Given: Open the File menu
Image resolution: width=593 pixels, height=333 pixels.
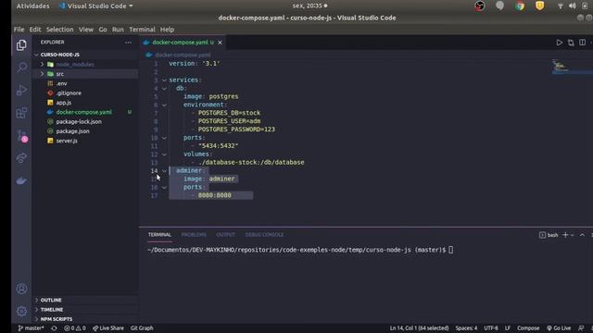Looking at the screenshot, I should [19, 30].
